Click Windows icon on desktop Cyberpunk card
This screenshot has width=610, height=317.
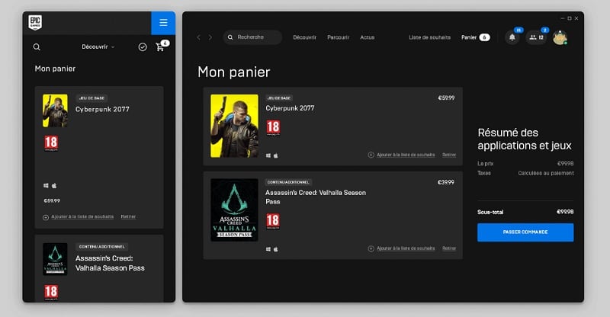pos(268,155)
